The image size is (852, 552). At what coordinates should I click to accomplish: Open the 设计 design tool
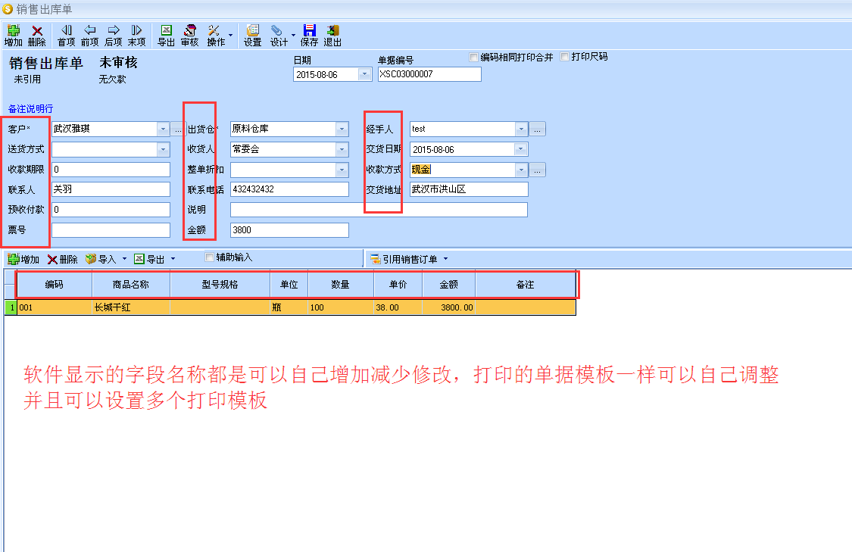[279, 36]
